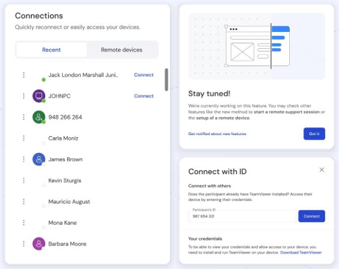The image size is (339, 269).
Task: Open the kebab menu for 948 266 264
Action: [x=23, y=117]
